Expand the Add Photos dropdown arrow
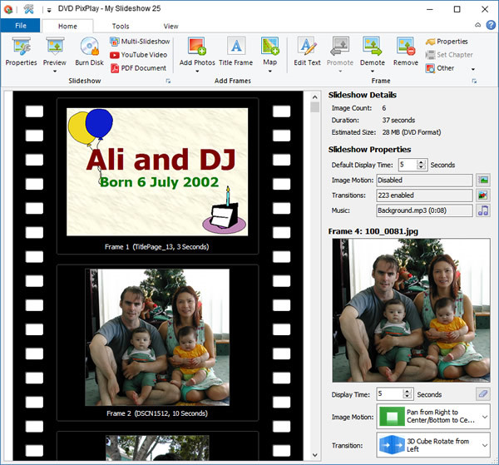Image resolution: width=499 pixels, height=465 pixels. click(x=197, y=71)
